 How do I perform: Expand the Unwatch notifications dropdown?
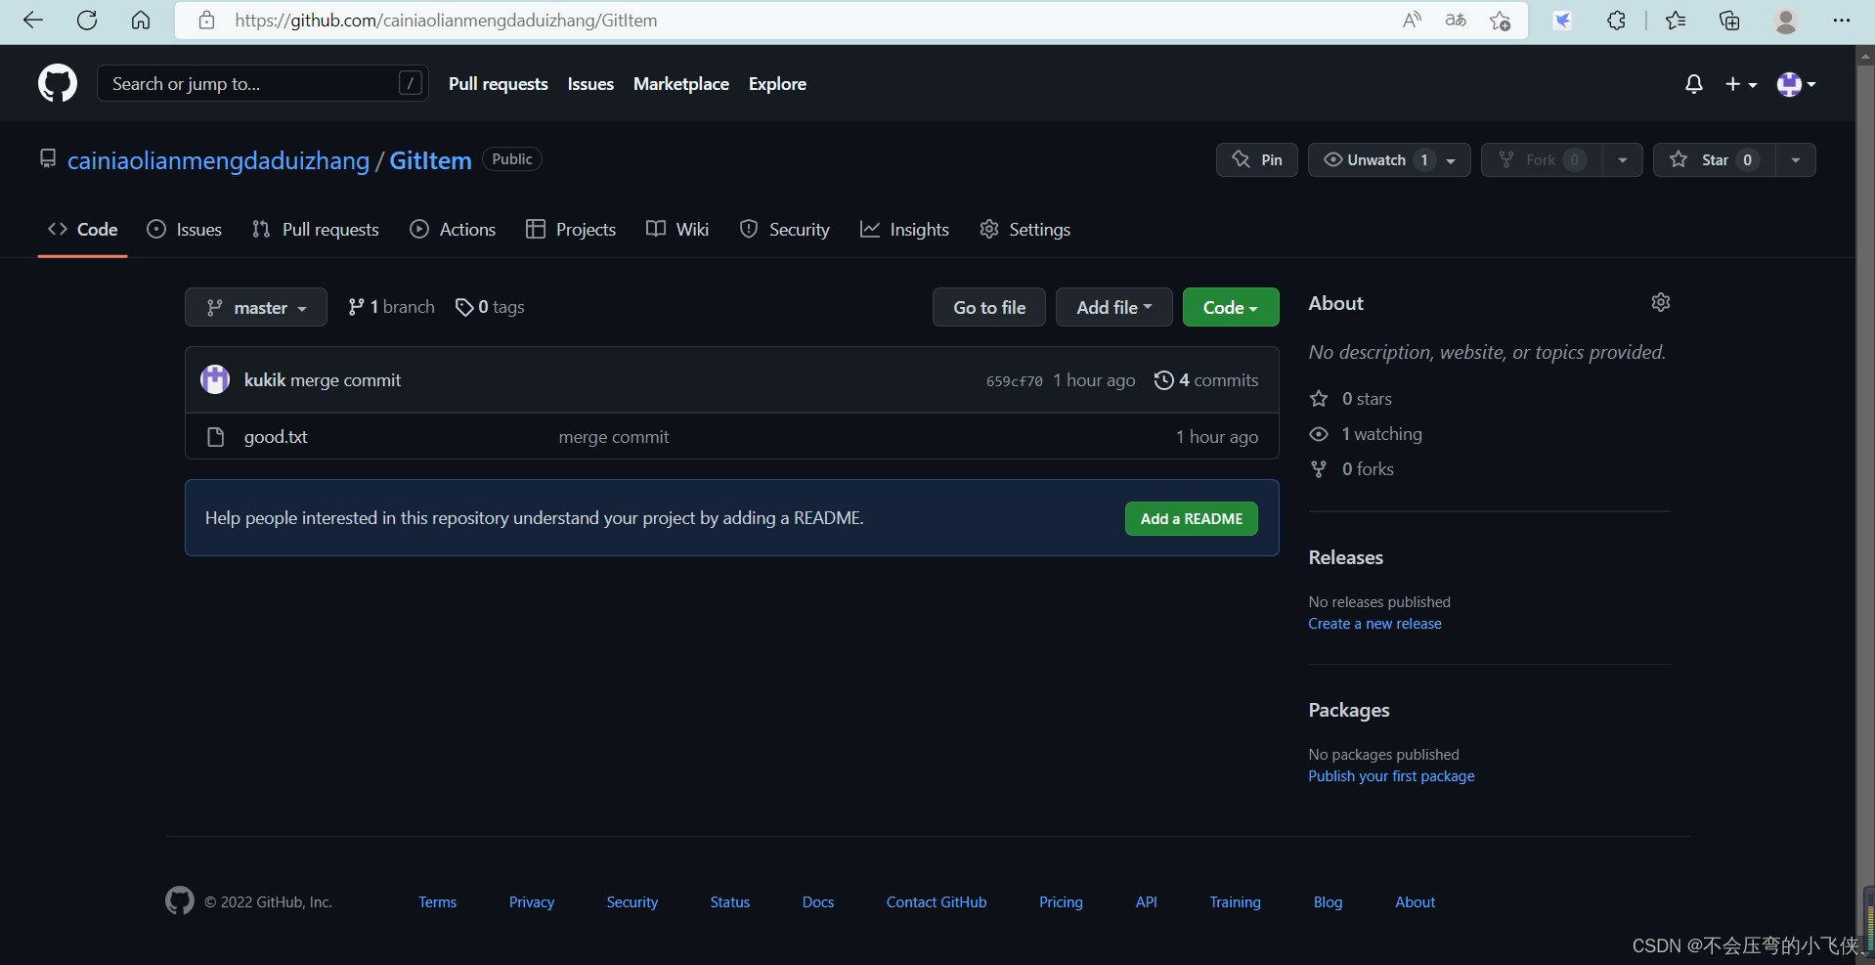(x=1389, y=159)
